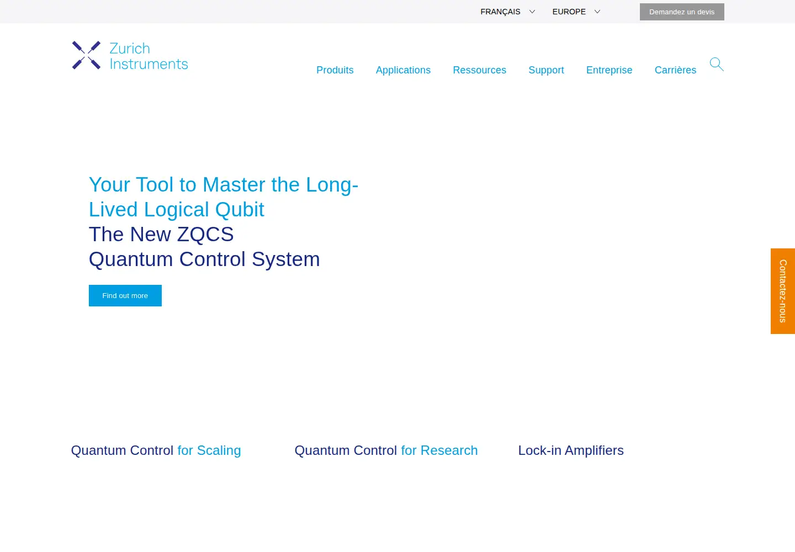Open the Carrières menu
795x552 pixels.
click(675, 70)
